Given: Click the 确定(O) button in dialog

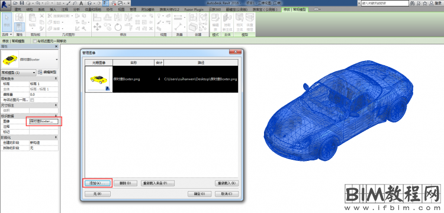Looking at the screenshot, I should pos(200,194).
